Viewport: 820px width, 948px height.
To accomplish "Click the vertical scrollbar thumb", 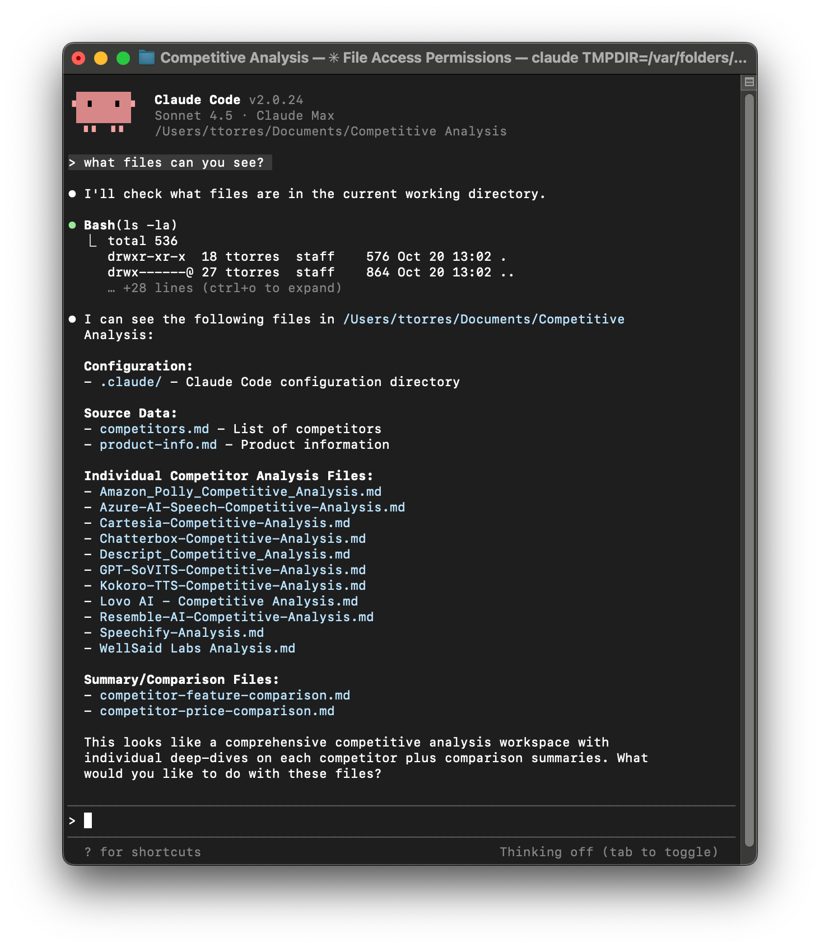I will point(749,470).
